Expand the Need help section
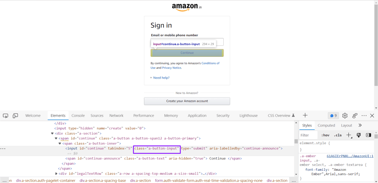 pos(161,78)
